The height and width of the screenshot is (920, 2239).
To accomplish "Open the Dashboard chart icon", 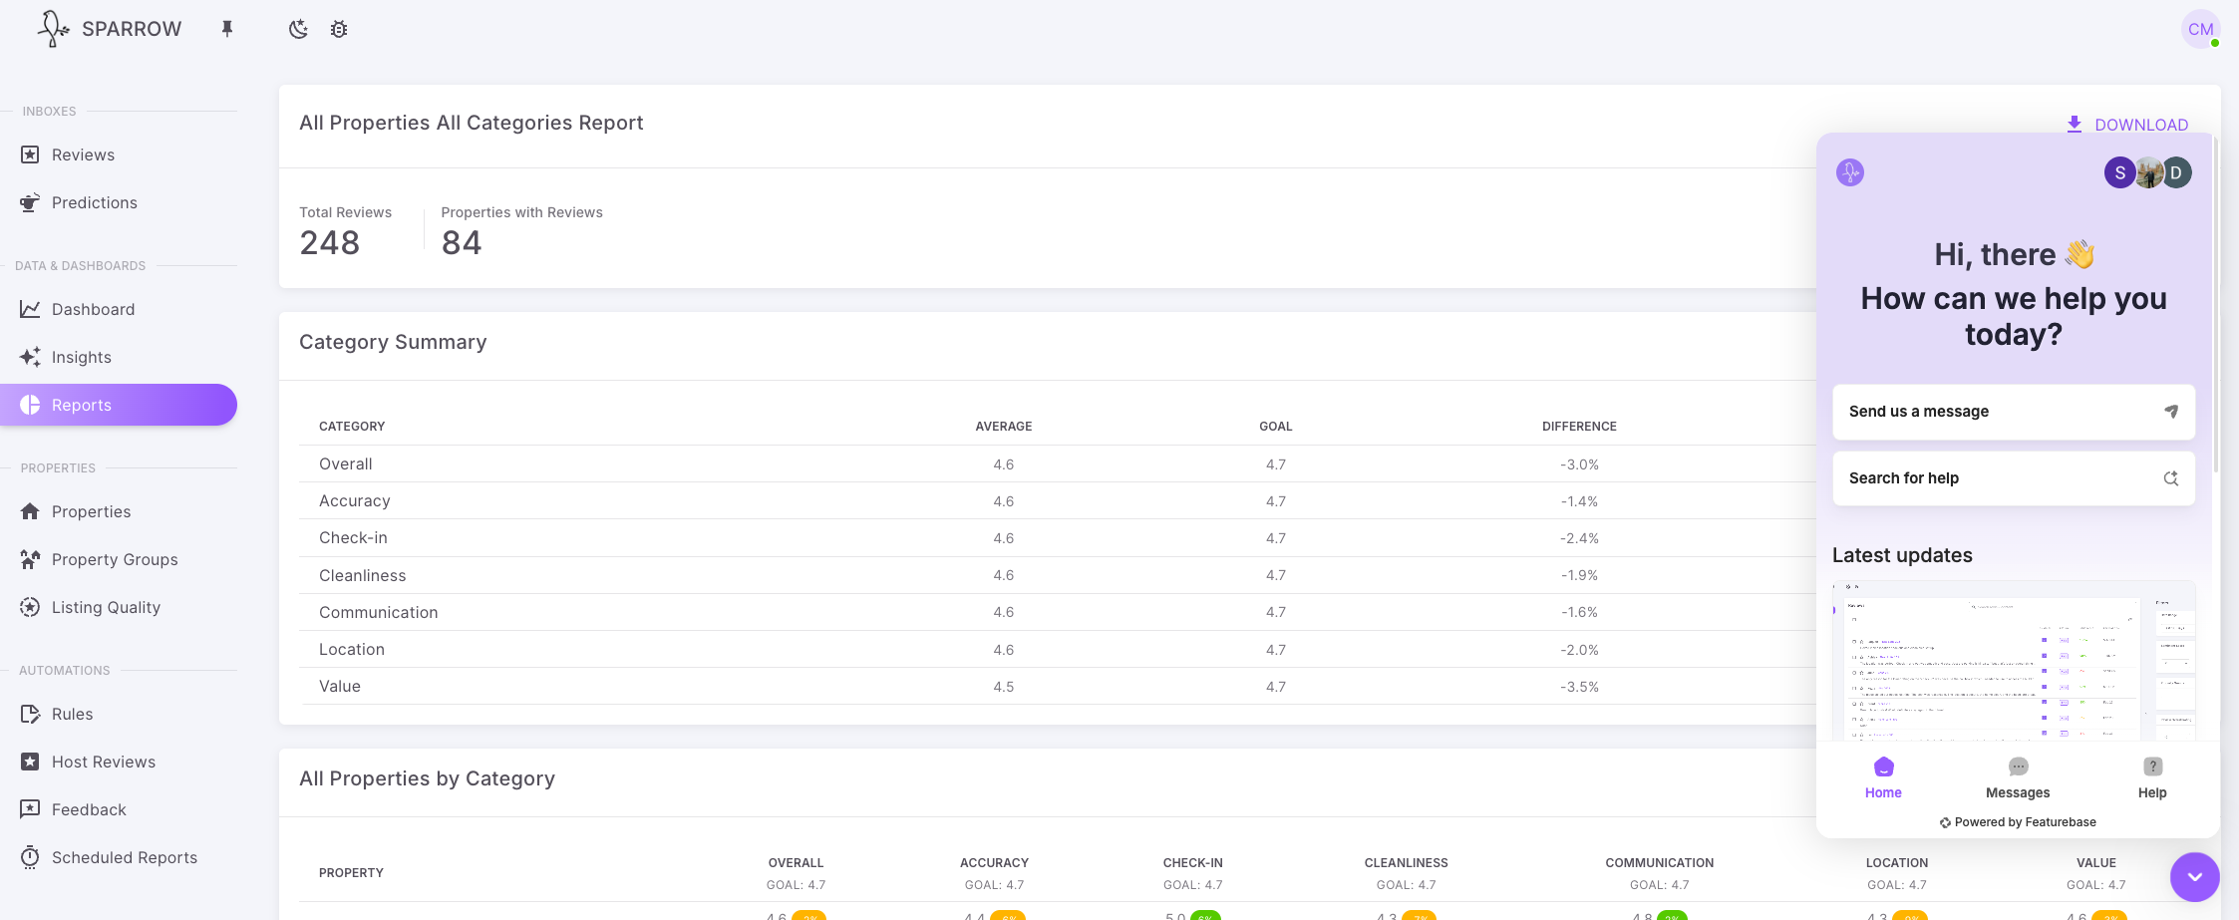I will point(30,309).
